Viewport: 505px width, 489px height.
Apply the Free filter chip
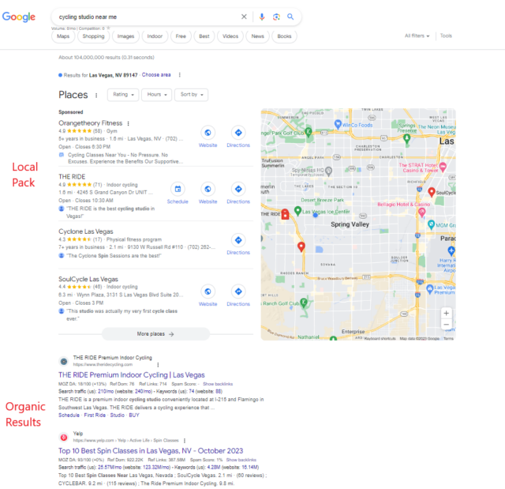pos(181,36)
